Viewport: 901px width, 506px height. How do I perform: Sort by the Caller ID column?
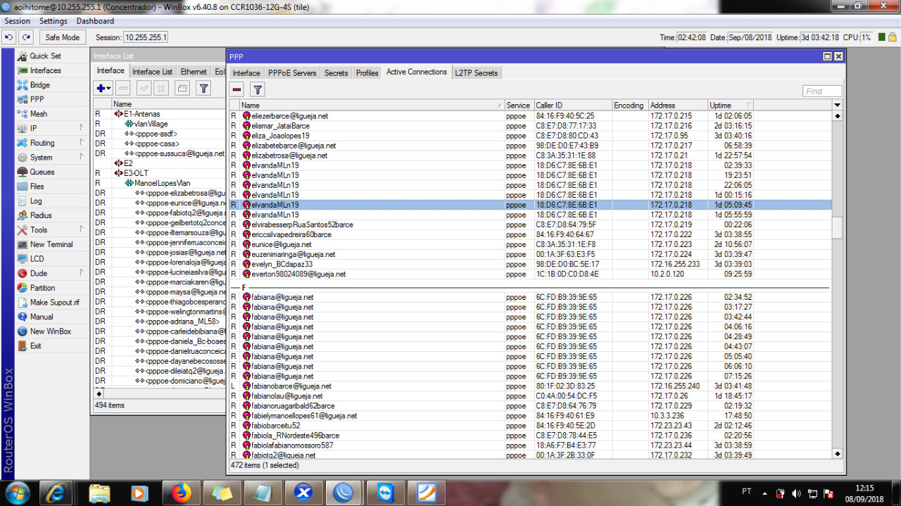coord(573,106)
